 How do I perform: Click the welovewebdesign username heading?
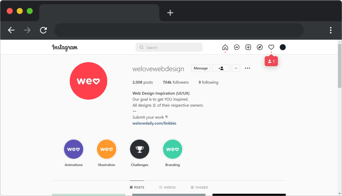coord(158,69)
